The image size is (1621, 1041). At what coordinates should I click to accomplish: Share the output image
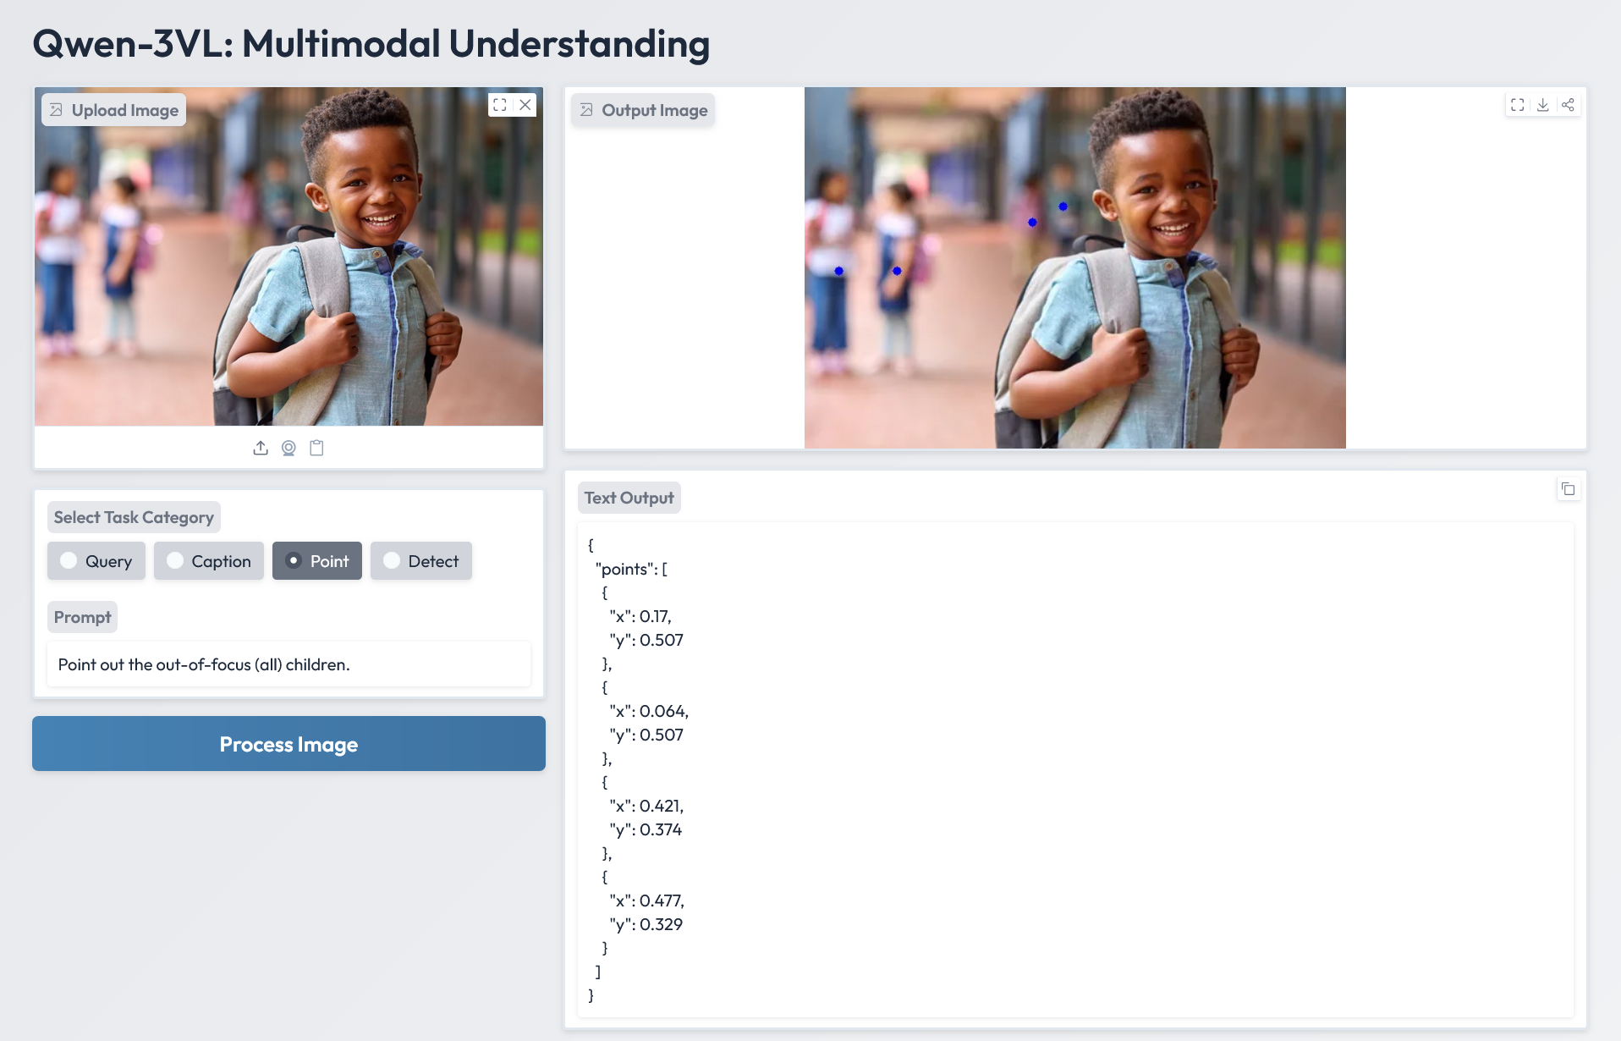click(1568, 105)
